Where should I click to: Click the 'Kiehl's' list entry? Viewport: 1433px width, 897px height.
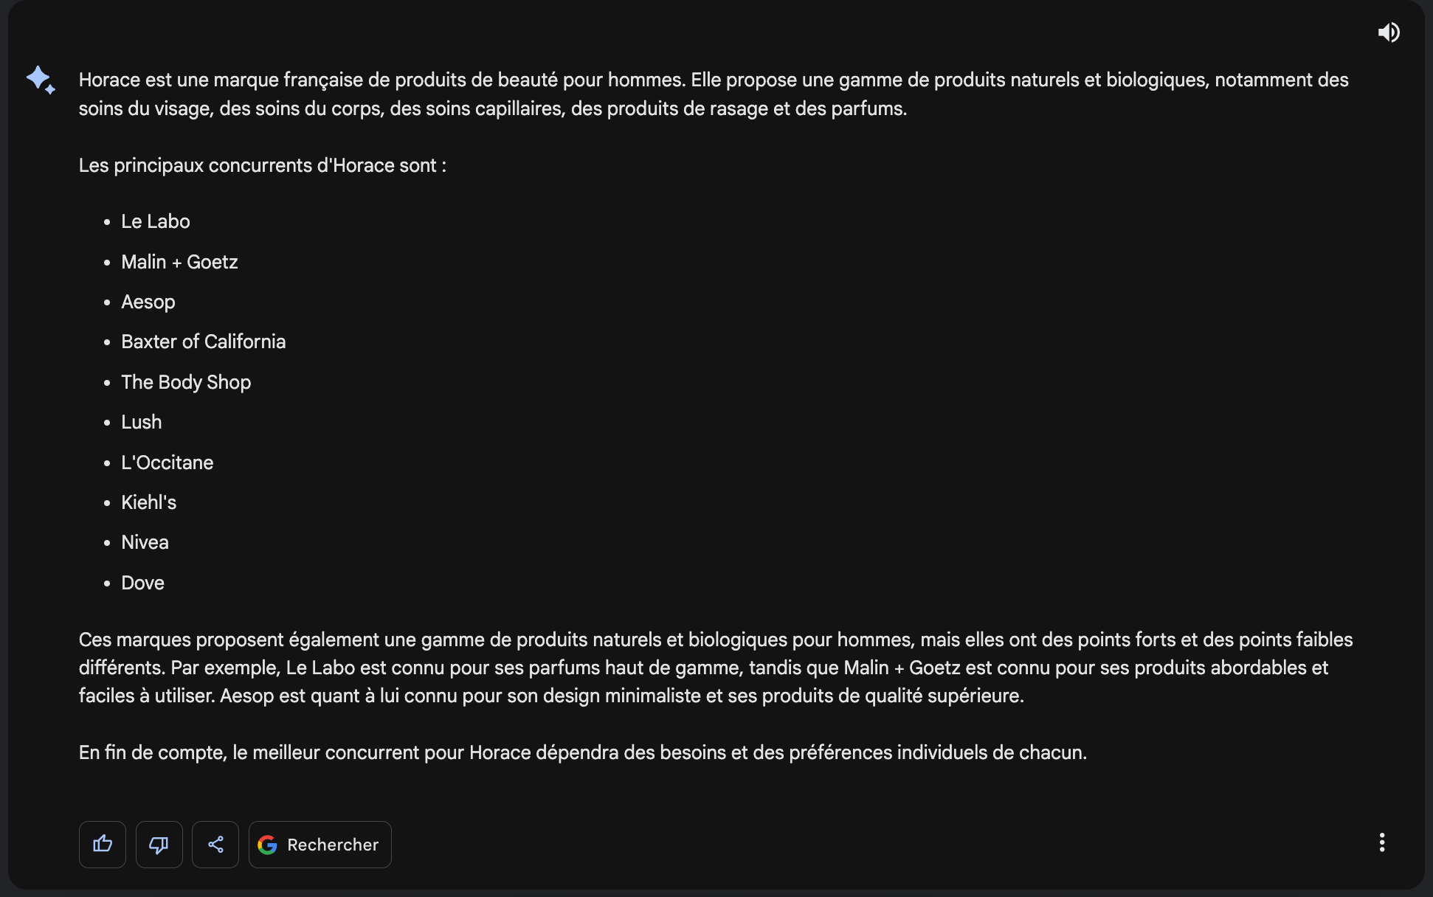[148, 502]
